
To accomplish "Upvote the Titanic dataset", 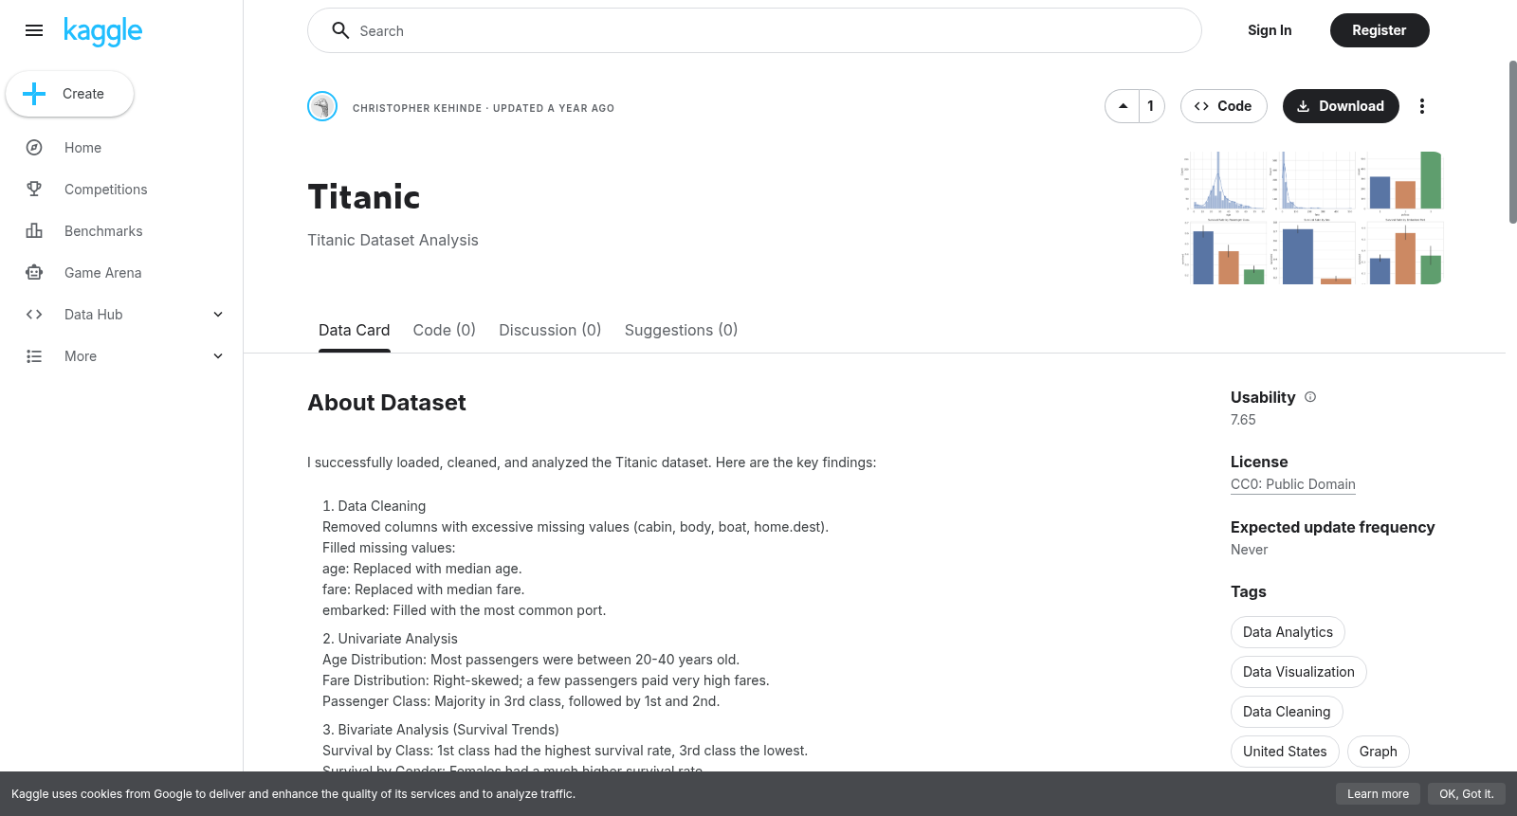I will pyautogui.click(x=1123, y=106).
